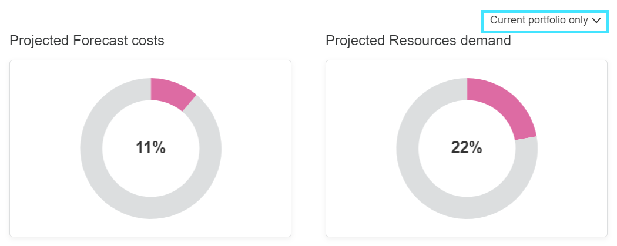The width and height of the screenshot is (617, 246).
Task: Select the 11% center label
Action: click(x=150, y=148)
